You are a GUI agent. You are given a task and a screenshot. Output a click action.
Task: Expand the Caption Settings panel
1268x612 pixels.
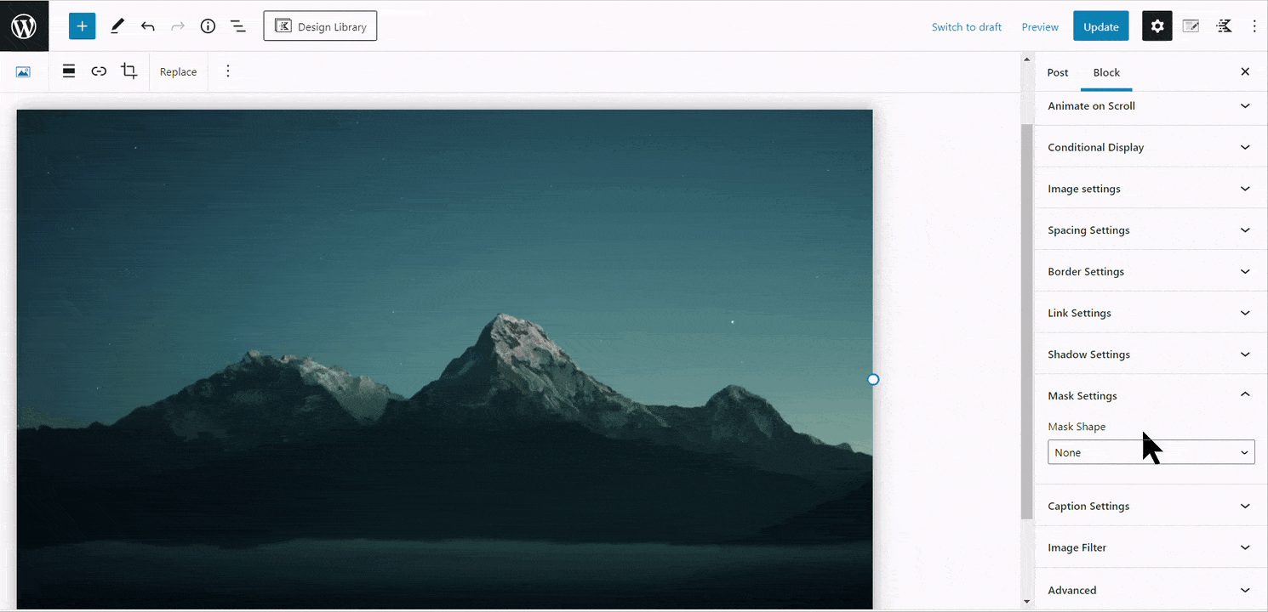(x=1151, y=506)
